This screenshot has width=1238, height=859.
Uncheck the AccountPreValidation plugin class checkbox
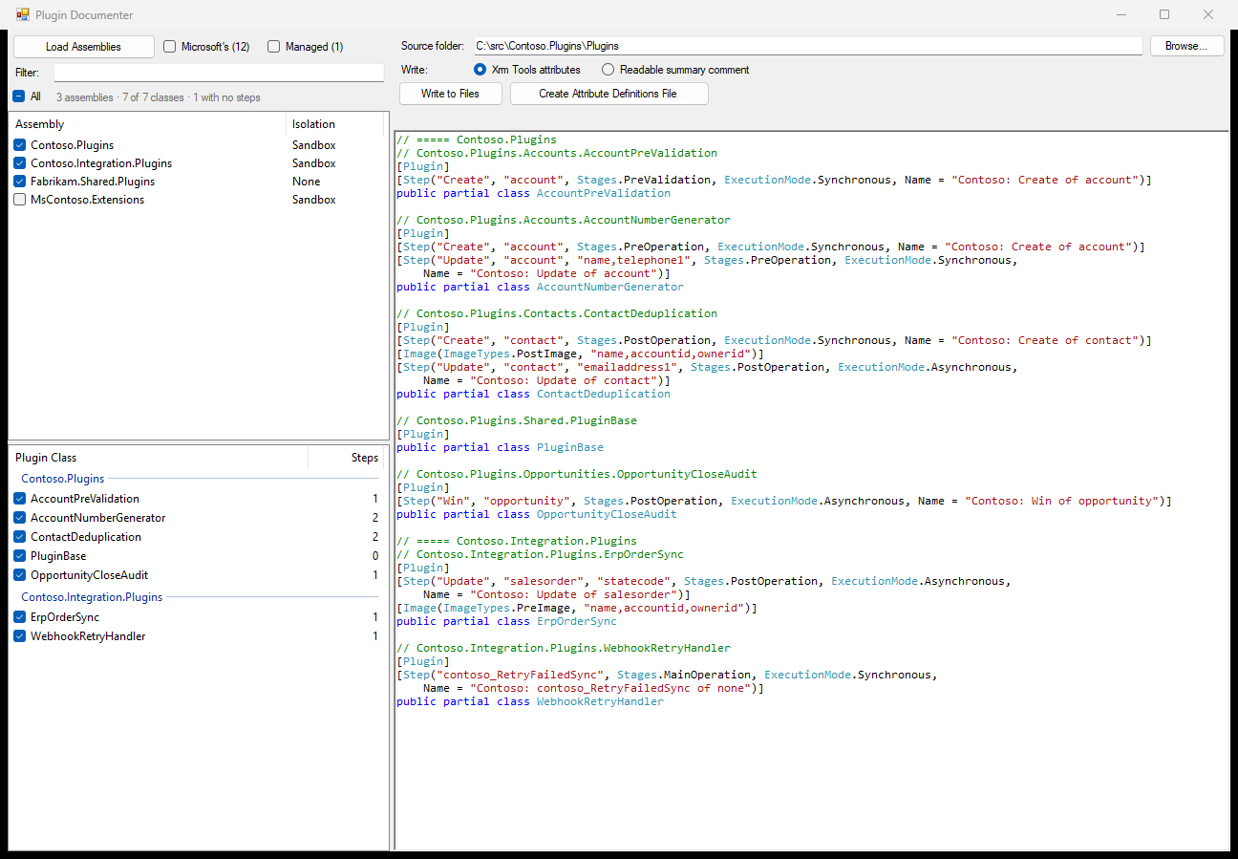click(x=20, y=499)
